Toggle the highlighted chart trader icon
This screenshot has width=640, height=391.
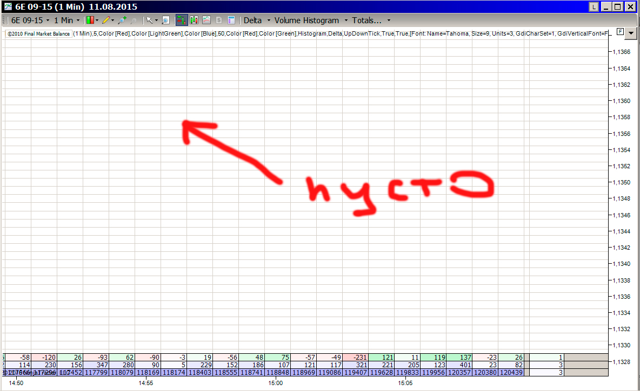pyautogui.click(x=181, y=20)
